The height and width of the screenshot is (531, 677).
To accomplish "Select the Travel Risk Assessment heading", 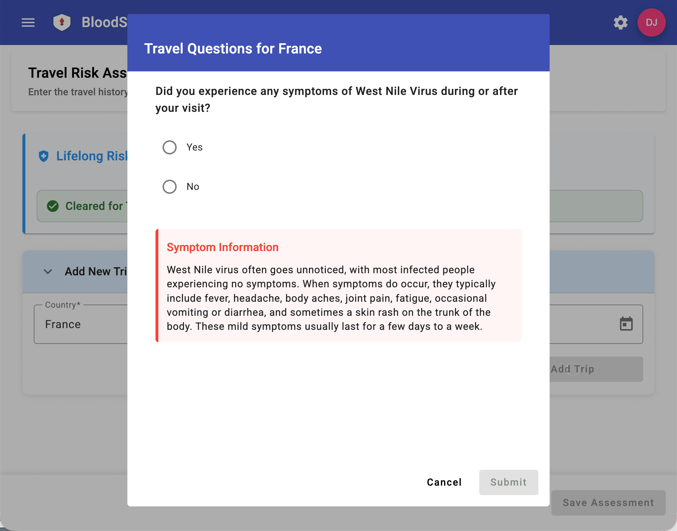I will pyautogui.click(x=77, y=73).
